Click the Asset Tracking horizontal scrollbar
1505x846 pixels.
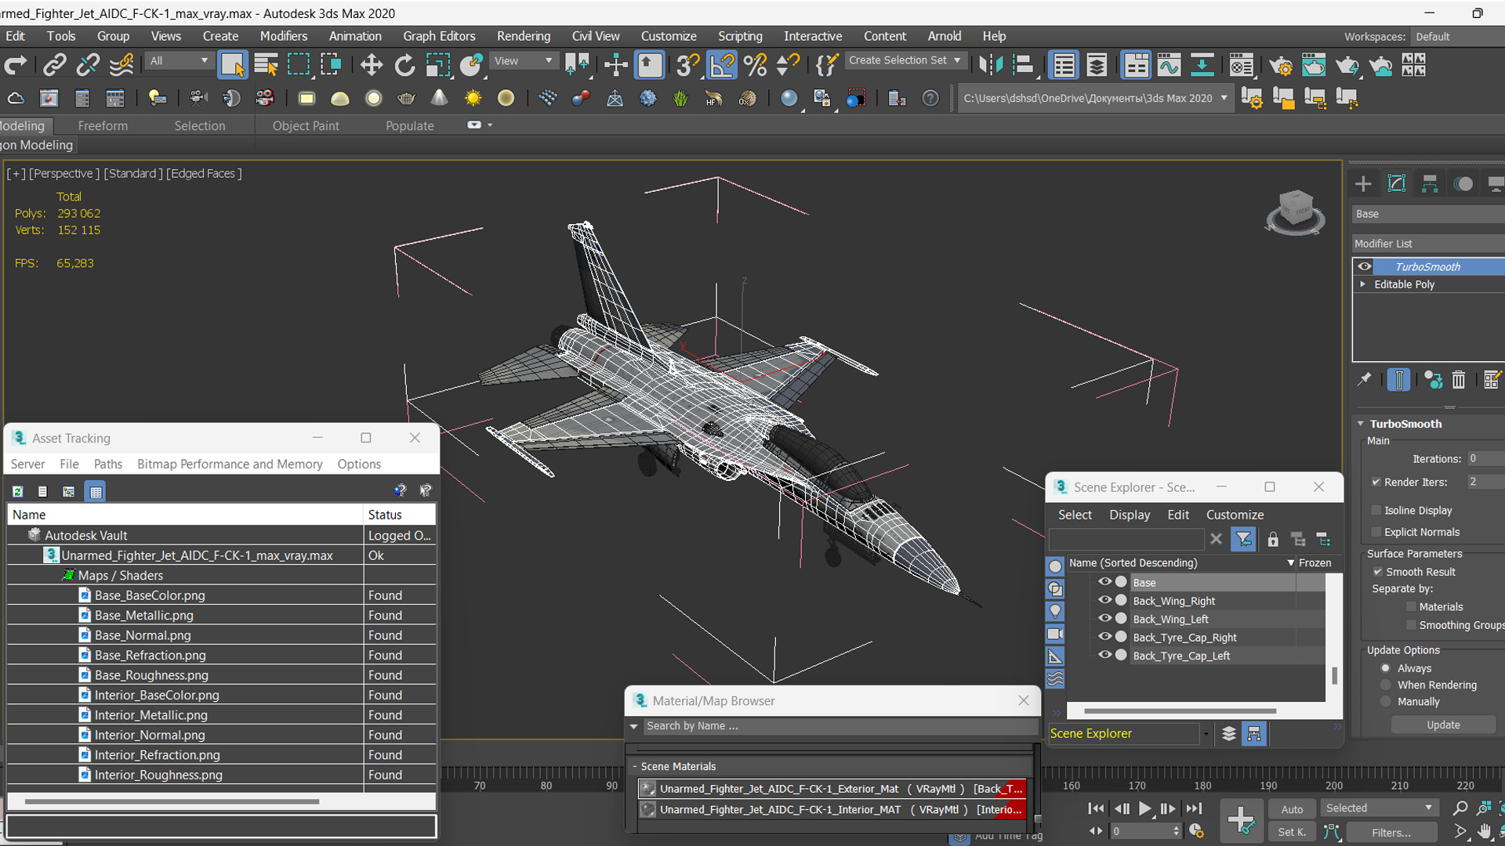(172, 801)
